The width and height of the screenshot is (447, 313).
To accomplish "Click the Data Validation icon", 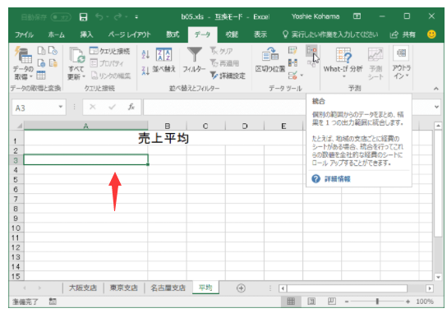I will (x=293, y=76).
